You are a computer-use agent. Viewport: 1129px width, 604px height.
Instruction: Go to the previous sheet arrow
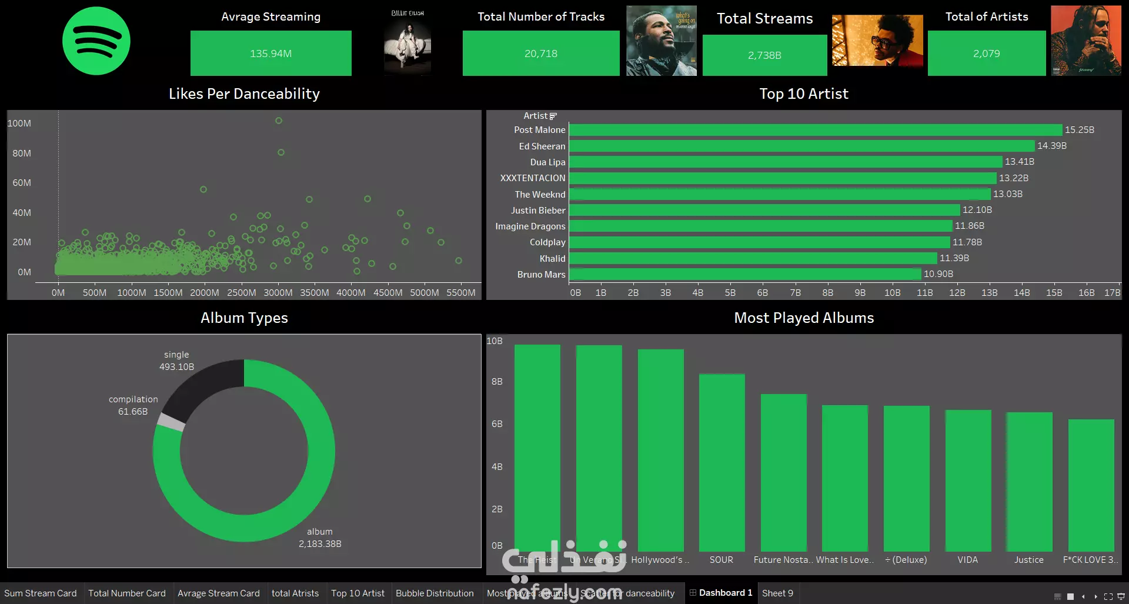coord(1083,596)
